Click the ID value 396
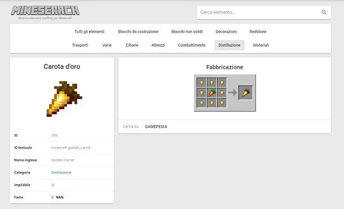Screen dimensions: 344x209 tap(54, 135)
